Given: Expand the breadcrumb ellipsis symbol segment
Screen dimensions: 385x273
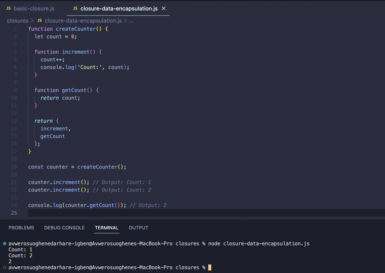Looking at the screenshot, I should [x=131, y=21].
